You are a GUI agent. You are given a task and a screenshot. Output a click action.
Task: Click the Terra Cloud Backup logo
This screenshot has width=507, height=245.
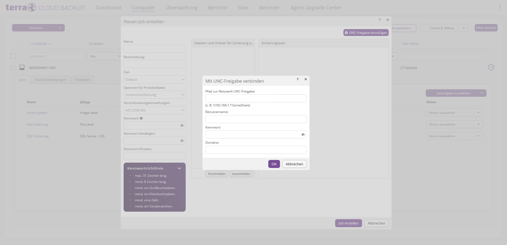[45, 7]
